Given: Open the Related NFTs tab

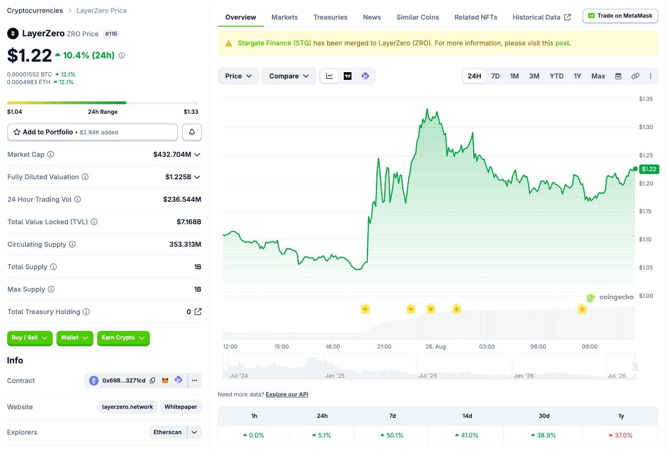Looking at the screenshot, I should 475,17.
